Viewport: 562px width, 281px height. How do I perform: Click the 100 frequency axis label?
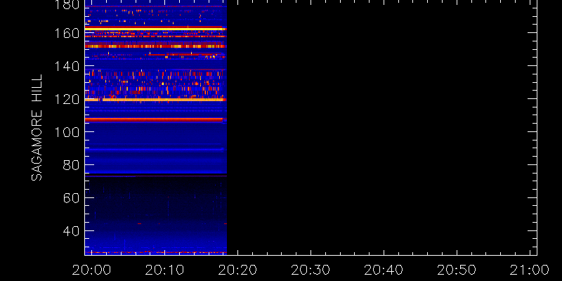click(x=67, y=132)
